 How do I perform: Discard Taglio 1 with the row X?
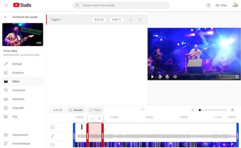pos(140,20)
